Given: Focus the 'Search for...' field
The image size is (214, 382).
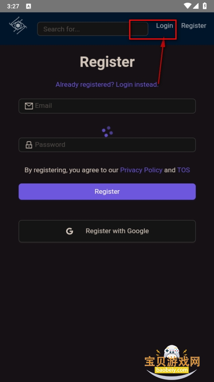Looking at the screenshot, I should pyautogui.click(x=92, y=29).
